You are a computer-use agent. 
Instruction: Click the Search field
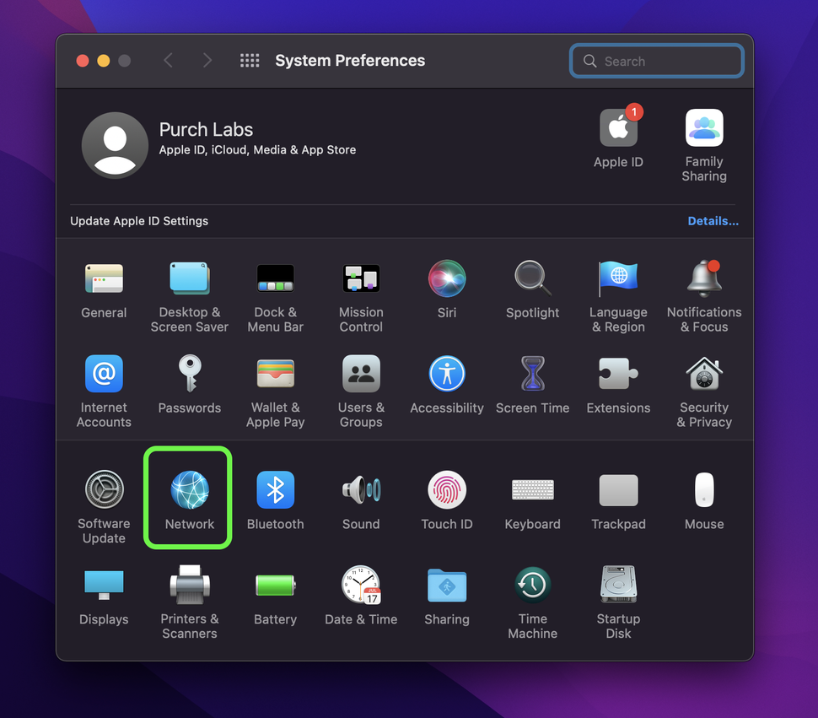coord(657,61)
